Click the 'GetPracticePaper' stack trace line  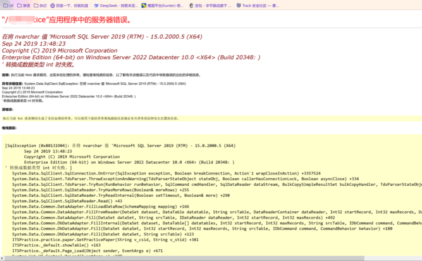[105, 240]
